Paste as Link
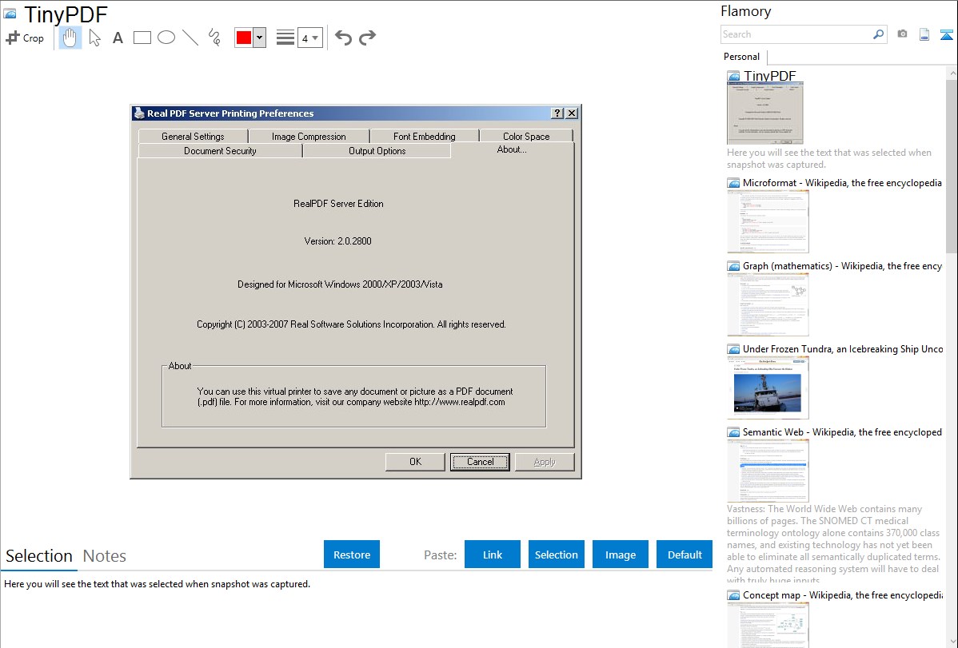 click(x=493, y=555)
